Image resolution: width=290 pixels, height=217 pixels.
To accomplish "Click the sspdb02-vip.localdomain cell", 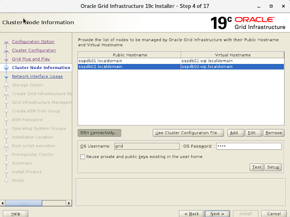I will pos(232,67).
